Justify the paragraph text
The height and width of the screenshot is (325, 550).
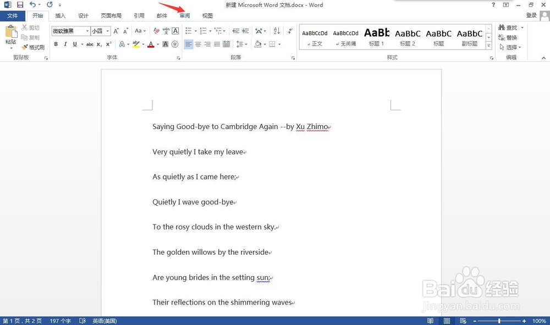coord(217,44)
